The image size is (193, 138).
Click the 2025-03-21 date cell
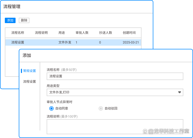click(x=131, y=42)
